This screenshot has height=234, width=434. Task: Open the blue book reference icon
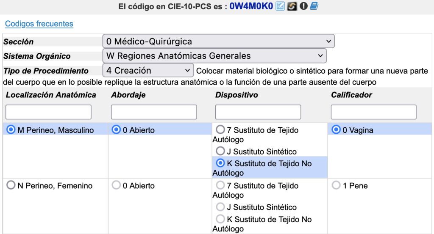(314, 7)
